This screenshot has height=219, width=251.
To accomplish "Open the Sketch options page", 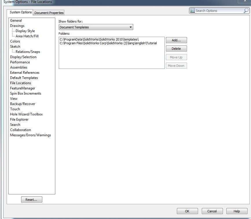I will (15, 47).
